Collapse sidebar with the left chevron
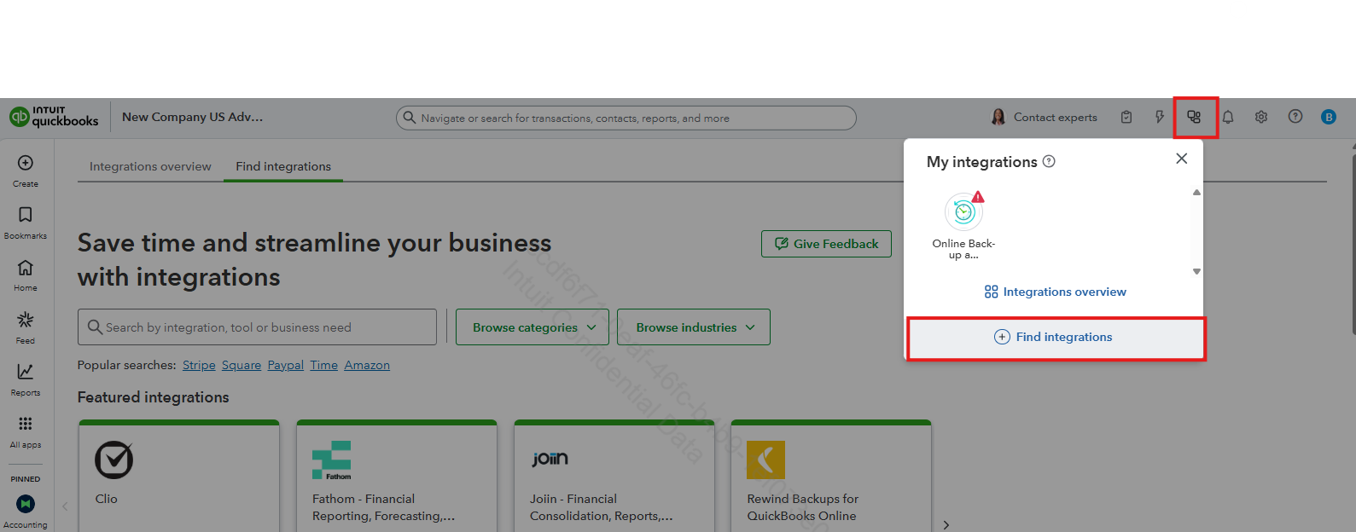 click(65, 506)
